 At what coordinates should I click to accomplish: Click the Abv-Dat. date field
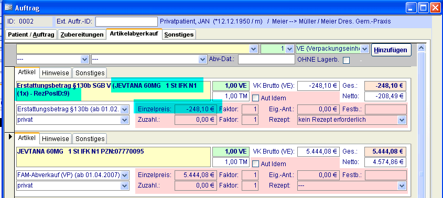266,60
